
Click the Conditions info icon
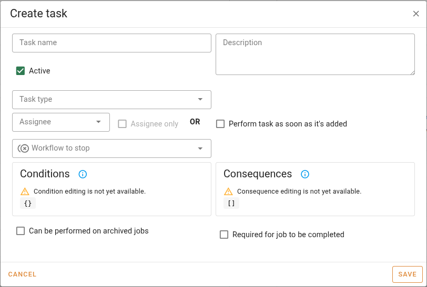coord(83,174)
